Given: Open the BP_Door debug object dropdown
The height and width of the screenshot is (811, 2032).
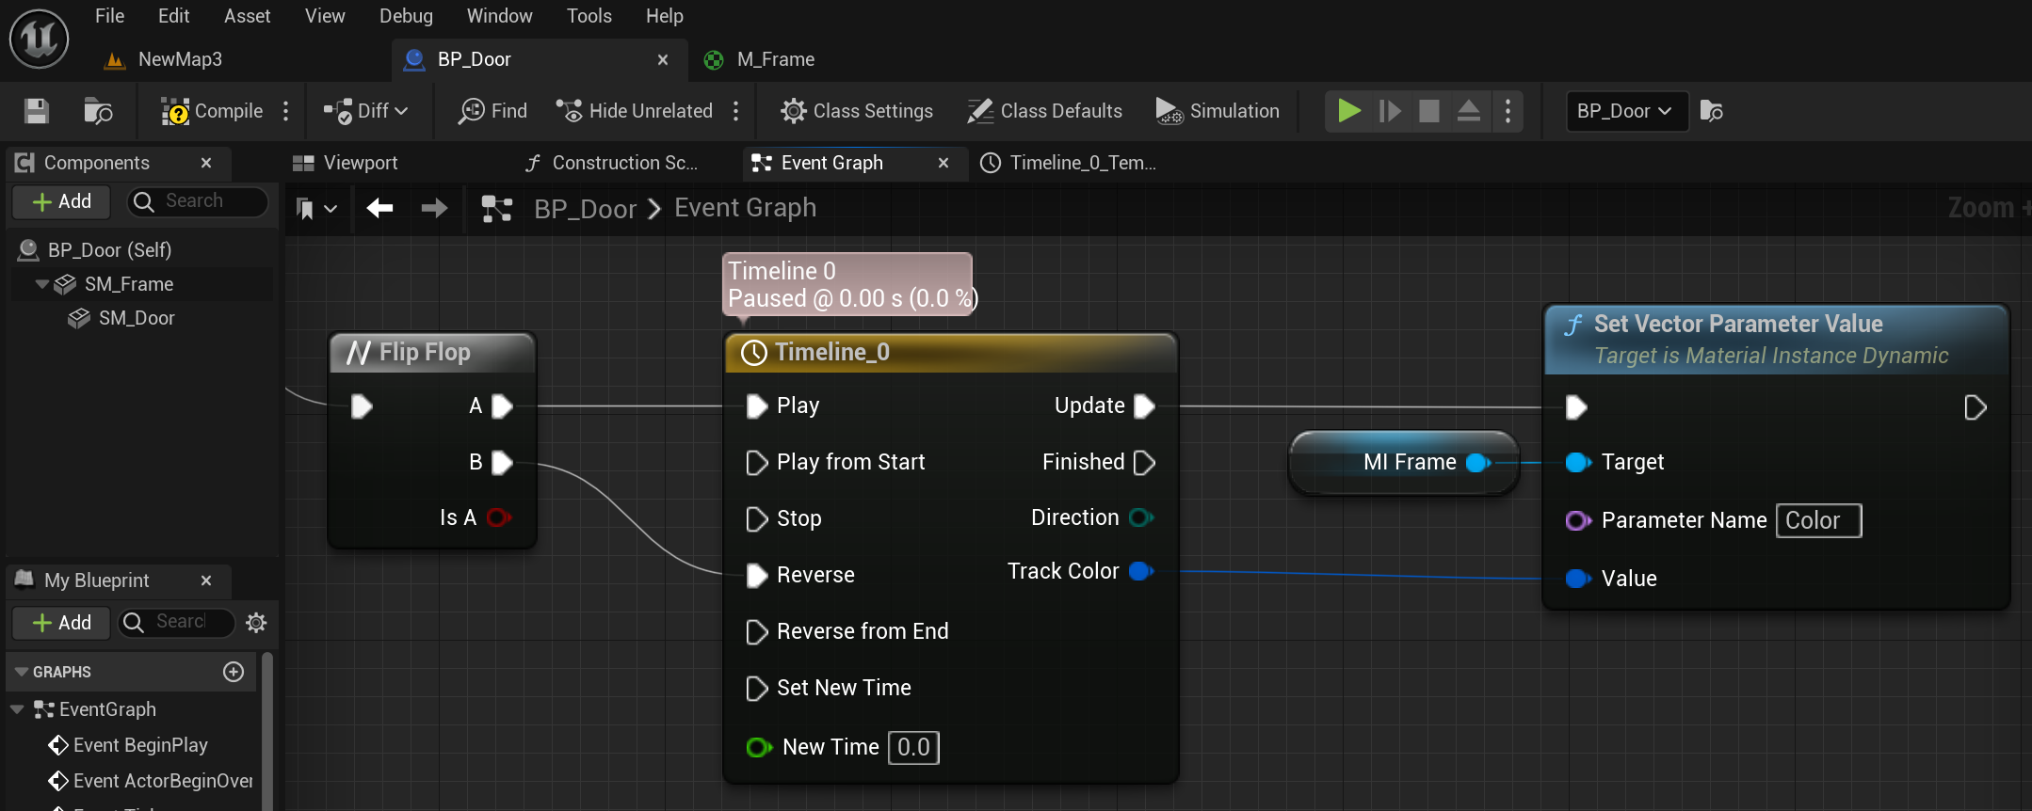Looking at the screenshot, I should coord(1626,111).
